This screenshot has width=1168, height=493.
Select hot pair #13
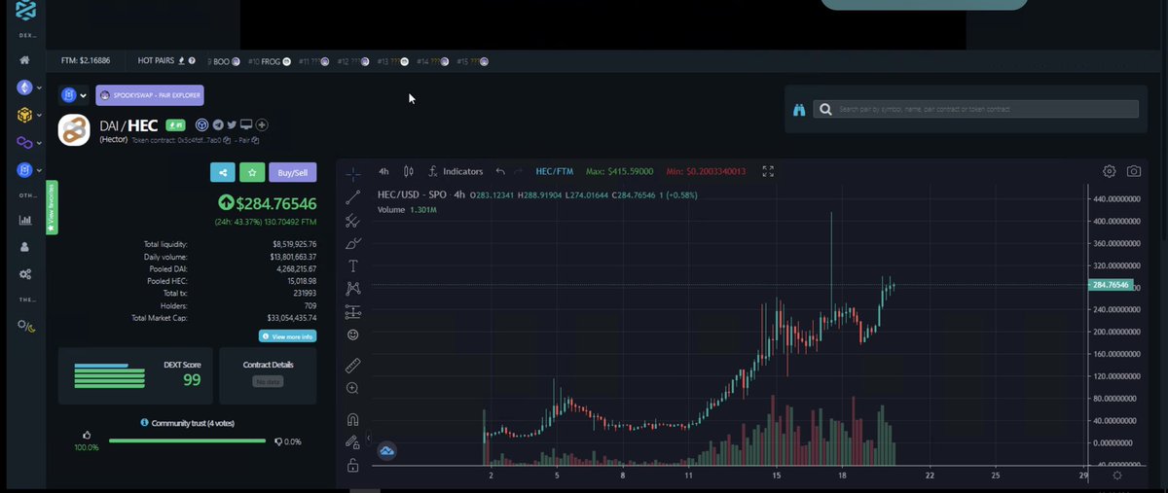point(392,61)
